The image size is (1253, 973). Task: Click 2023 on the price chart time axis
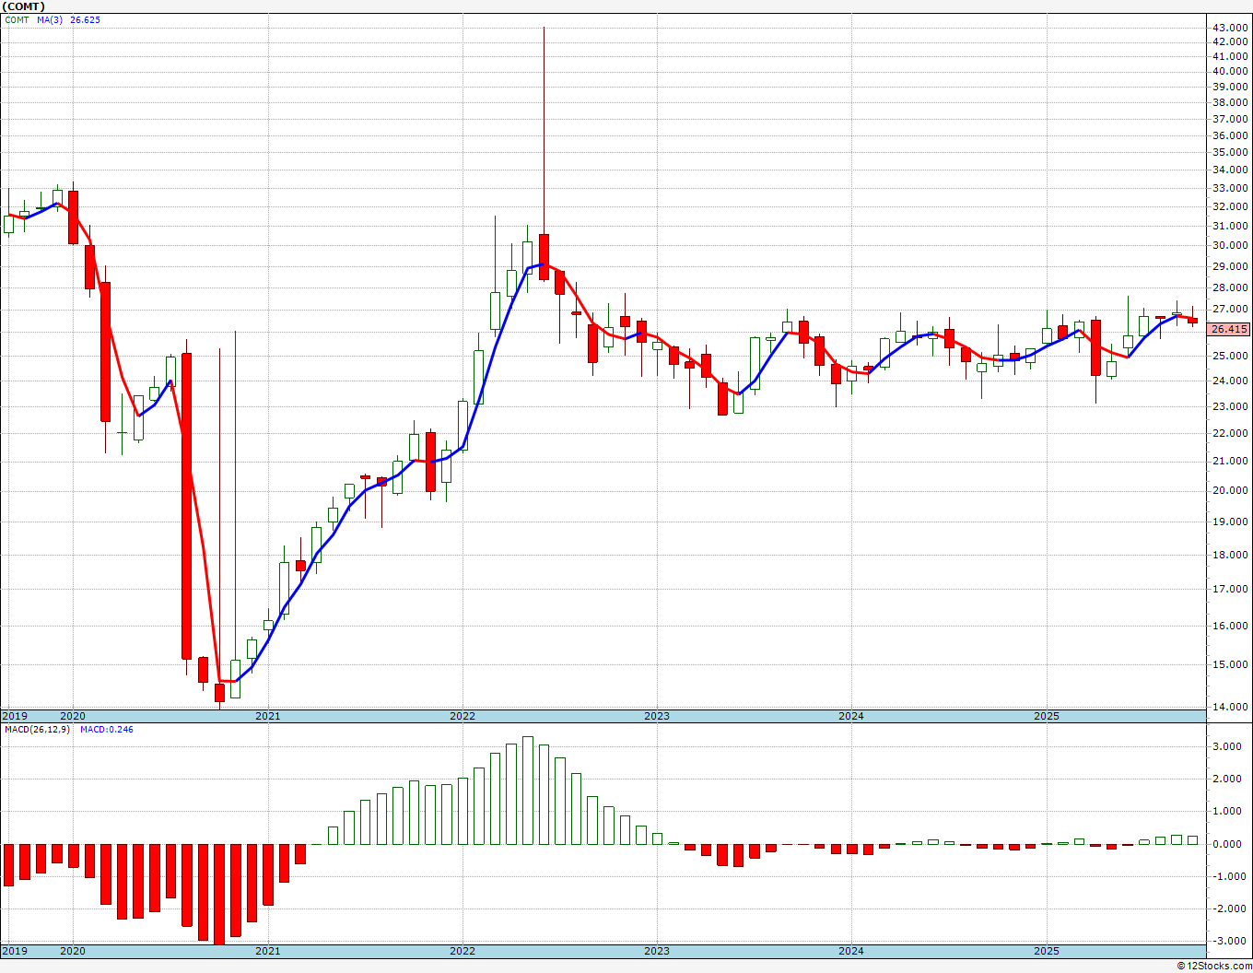pyautogui.click(x=657, y=716)
